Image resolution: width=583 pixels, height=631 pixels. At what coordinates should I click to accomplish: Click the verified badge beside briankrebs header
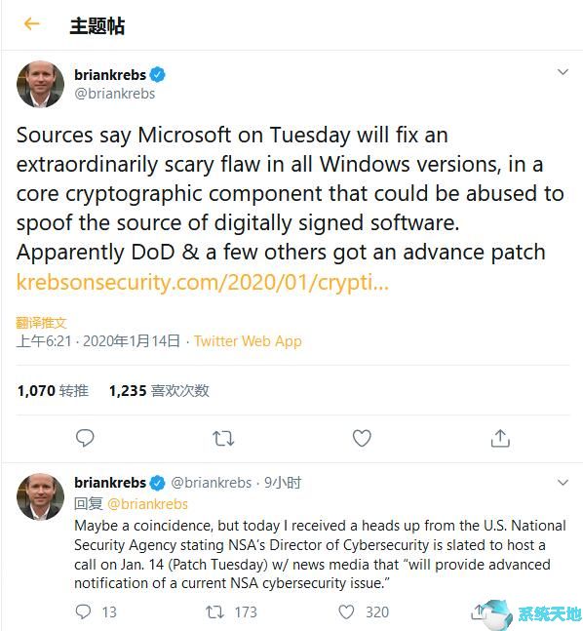click(x=157, y=75)
